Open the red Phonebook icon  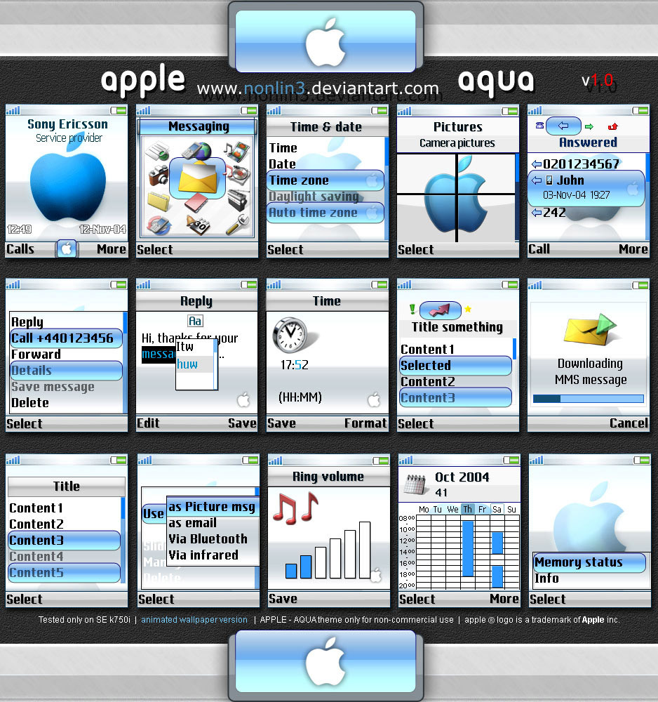point(196,202)
